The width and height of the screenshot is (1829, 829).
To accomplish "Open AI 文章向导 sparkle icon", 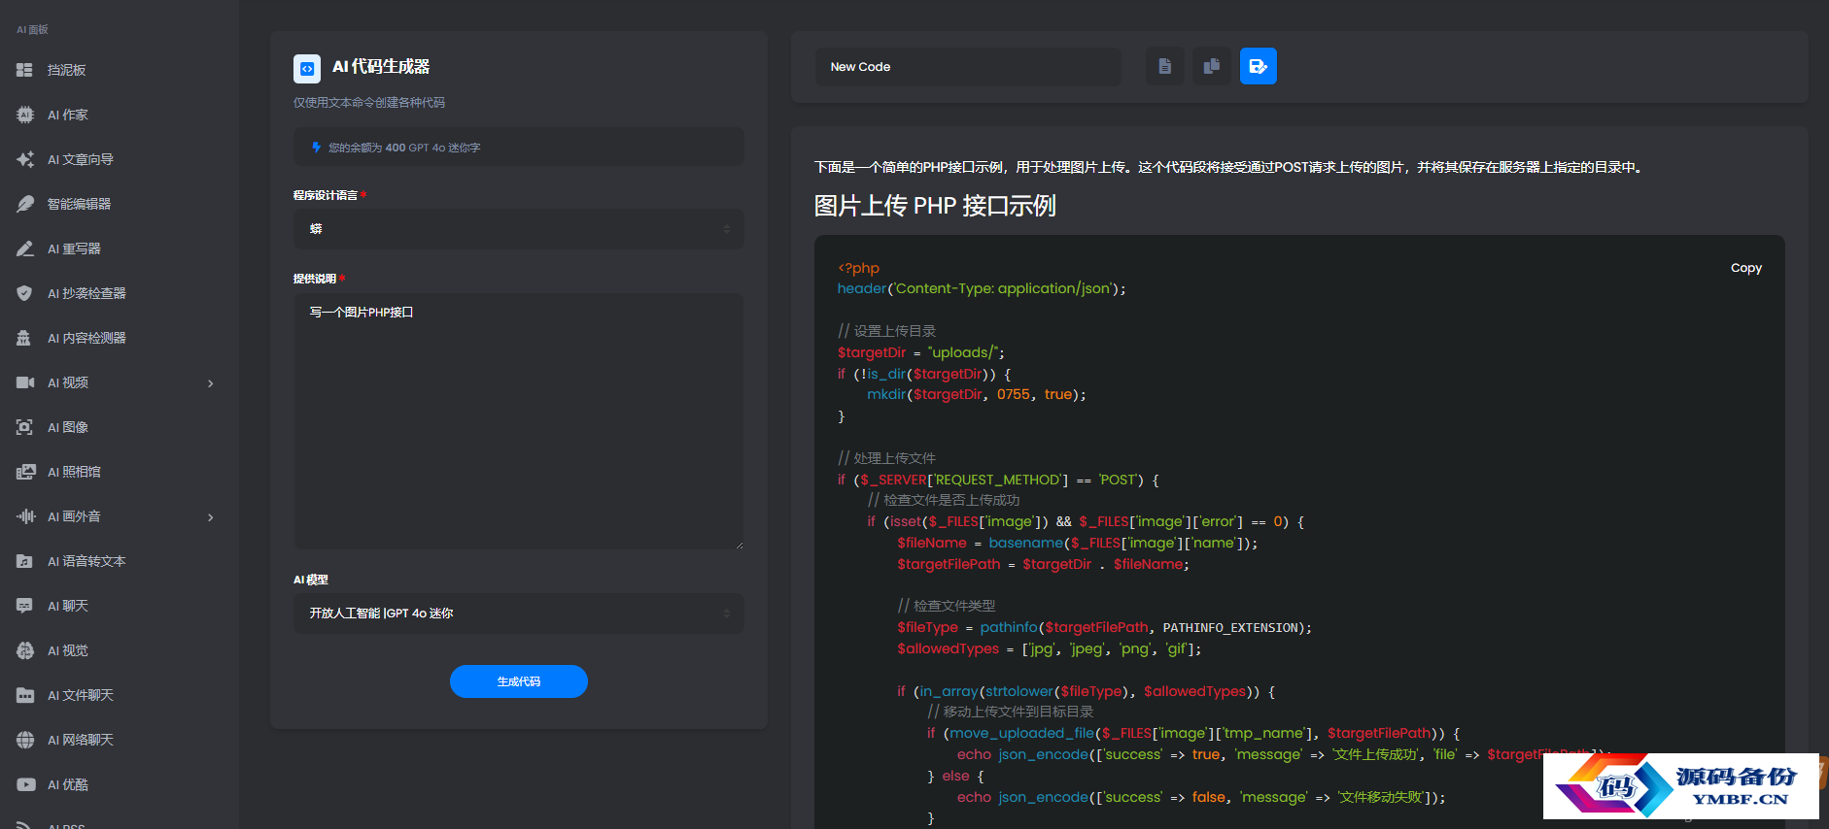I will 25,159.
